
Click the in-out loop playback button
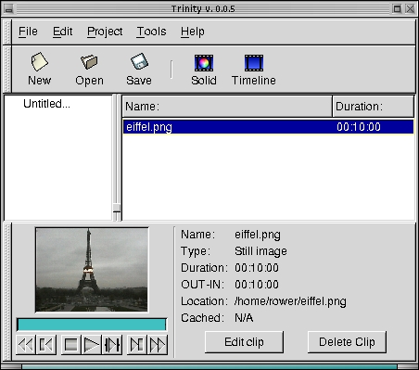[112, 345]
